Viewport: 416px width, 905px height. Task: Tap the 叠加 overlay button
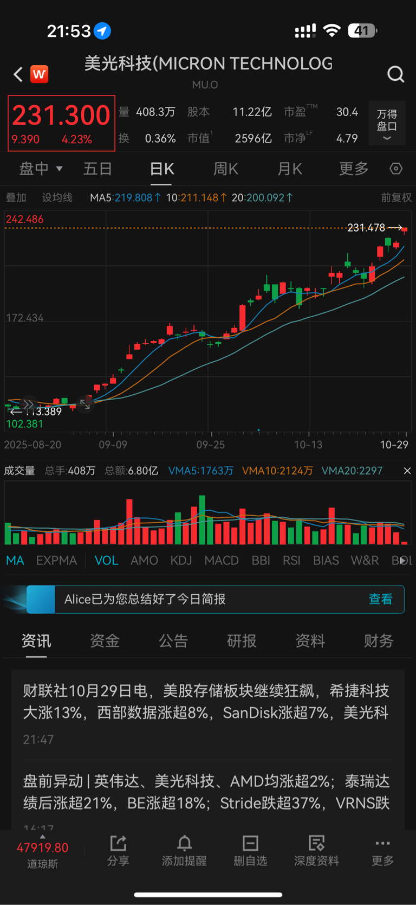16,197
